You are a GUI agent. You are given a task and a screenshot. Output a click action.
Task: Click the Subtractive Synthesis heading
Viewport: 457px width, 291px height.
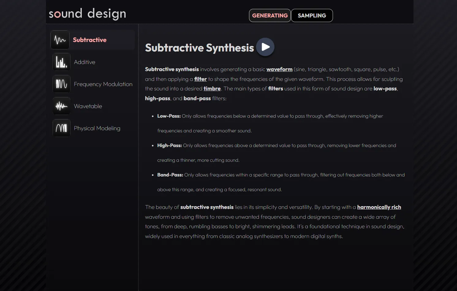click(199, 48)
